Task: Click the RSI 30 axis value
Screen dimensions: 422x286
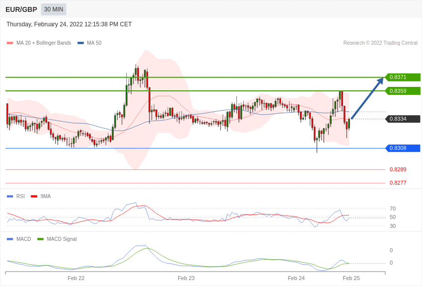Action: click(x=393, y=226)
